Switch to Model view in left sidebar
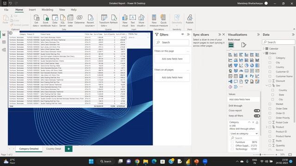The image size is (296, 166). tap(4, 50)
